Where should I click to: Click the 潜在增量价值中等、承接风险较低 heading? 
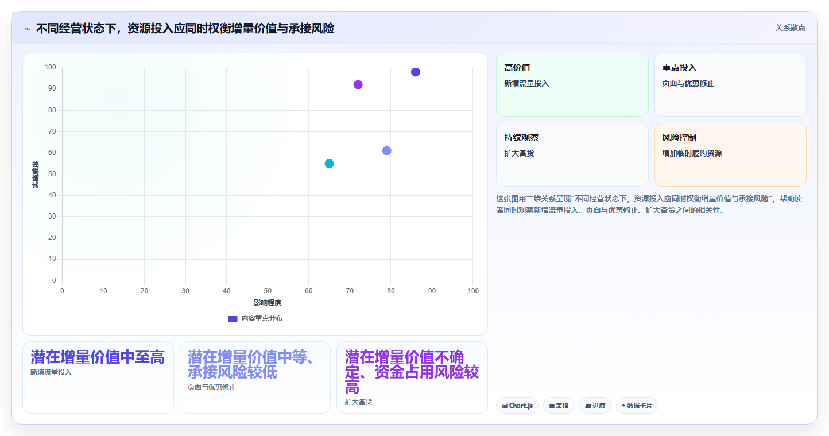click(x=251, y=364)
